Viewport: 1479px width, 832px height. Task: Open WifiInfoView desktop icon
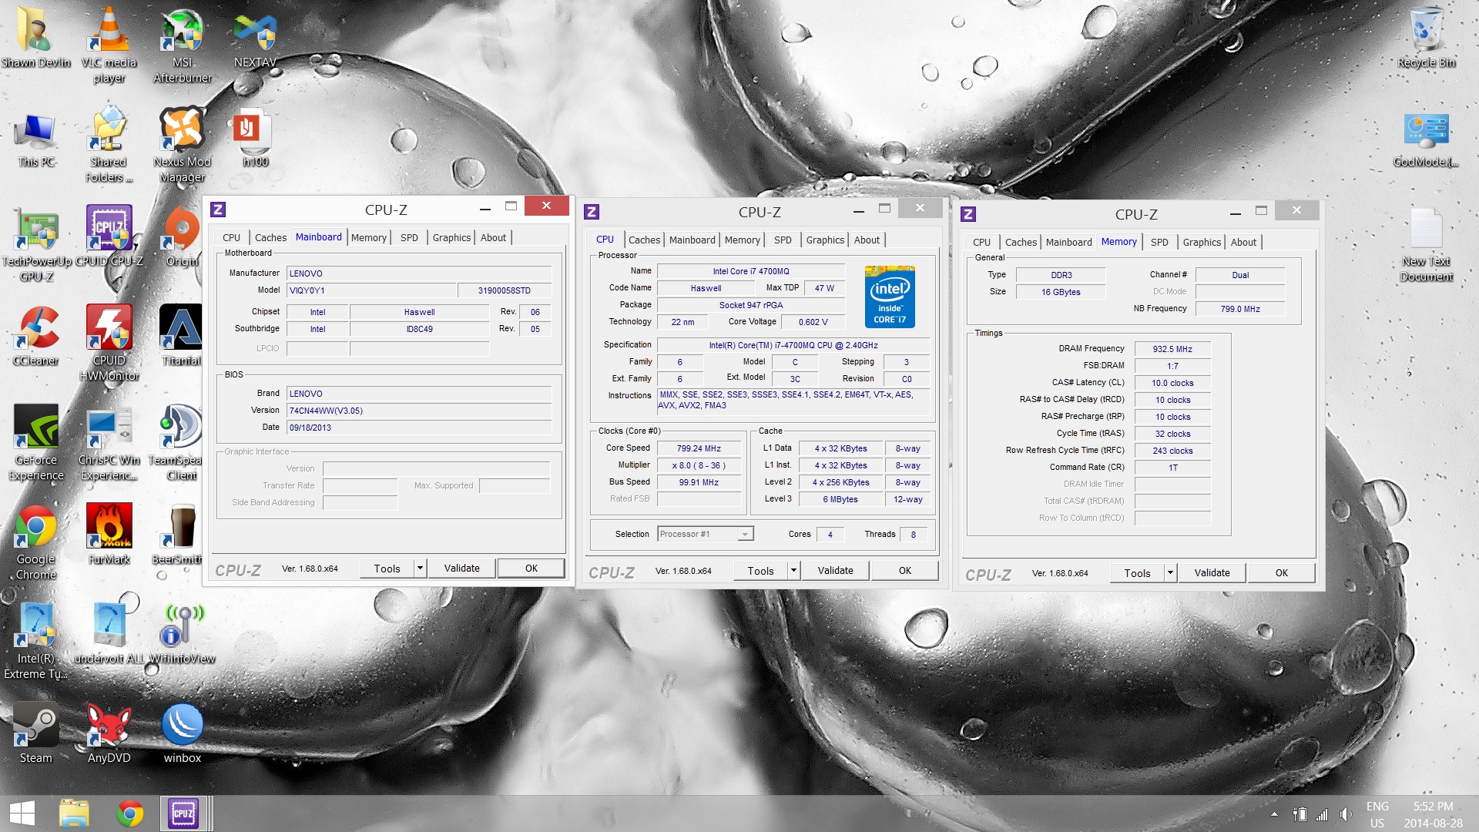pos(182,634)
